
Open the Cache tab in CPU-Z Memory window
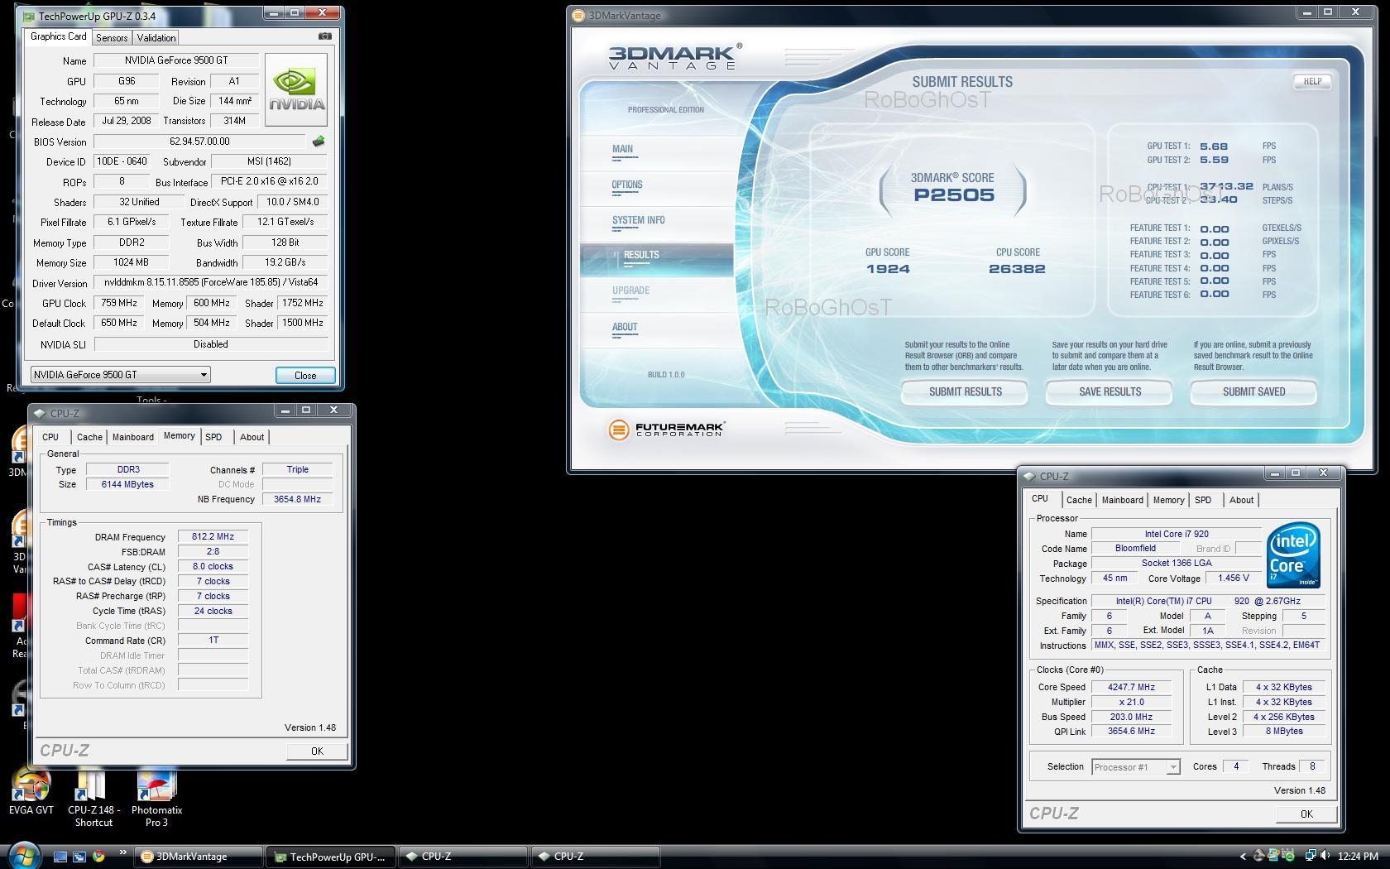(x=89, y=437)
